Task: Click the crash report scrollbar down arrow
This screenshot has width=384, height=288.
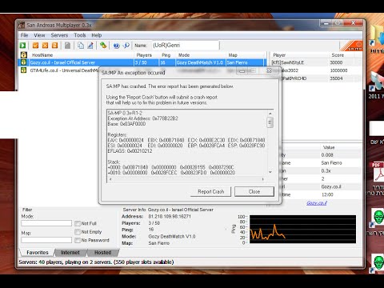Action: click(x=270, y=172)
